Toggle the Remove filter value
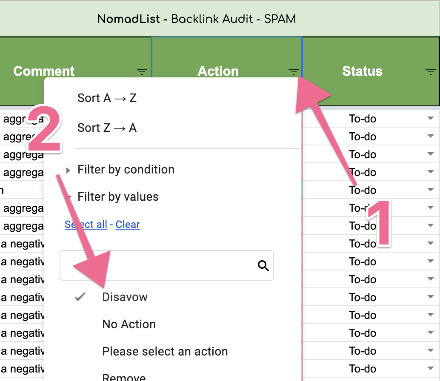440x381 pixels. 124,376
